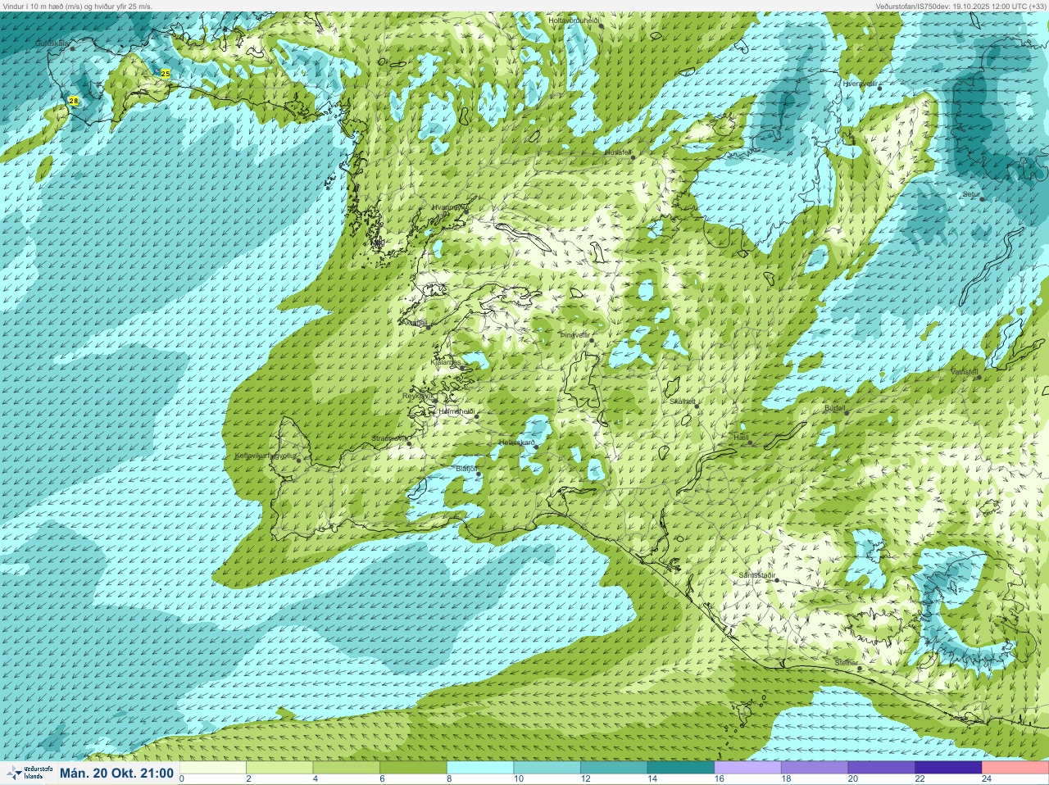Select the 0–2 m/s pale legend swatch
Image resolution: width=1049 pixels, height=785 pixels.
pos(213,768)
